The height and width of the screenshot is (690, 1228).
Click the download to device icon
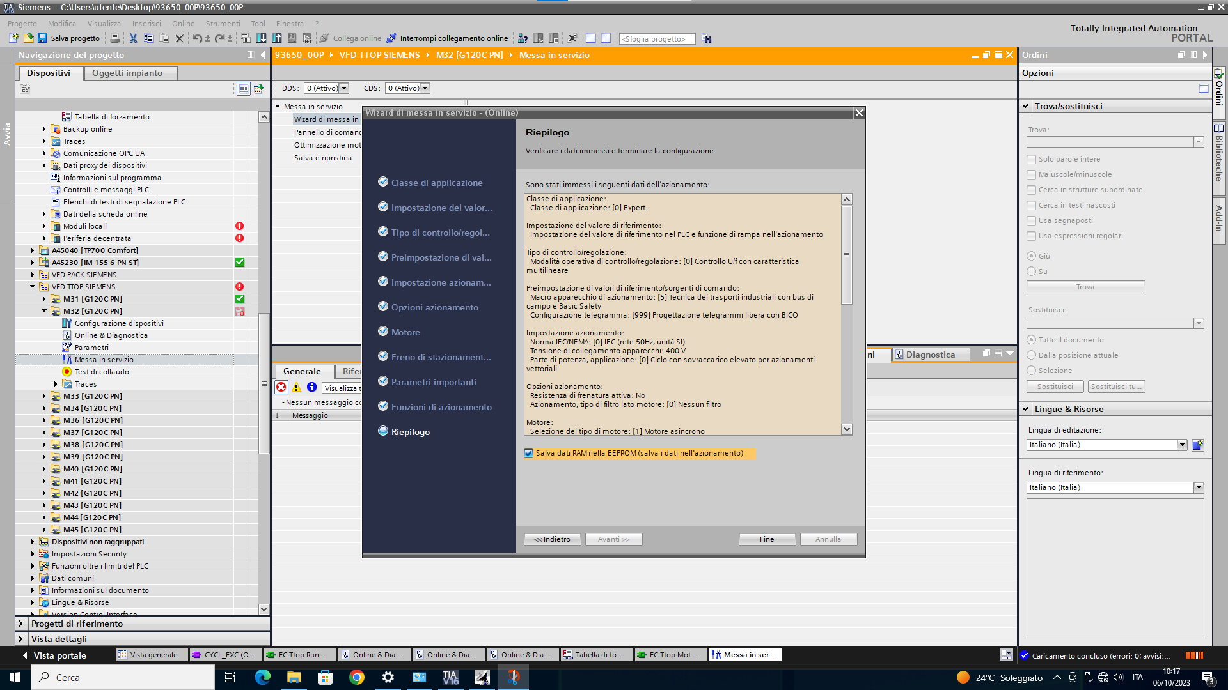tap(262, 38)
